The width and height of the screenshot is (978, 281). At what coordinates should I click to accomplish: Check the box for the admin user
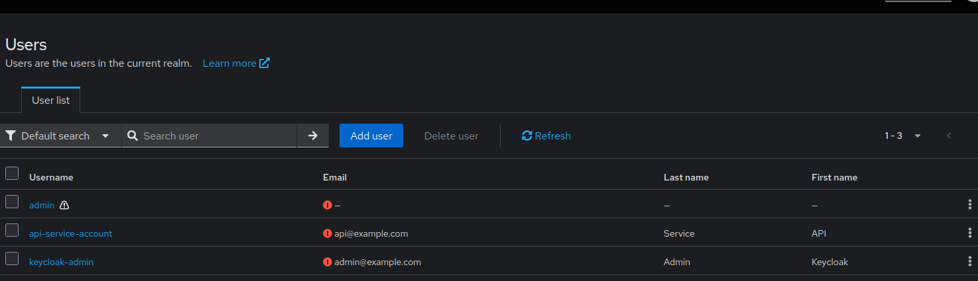pyautogui.click(x=12, y=202)
